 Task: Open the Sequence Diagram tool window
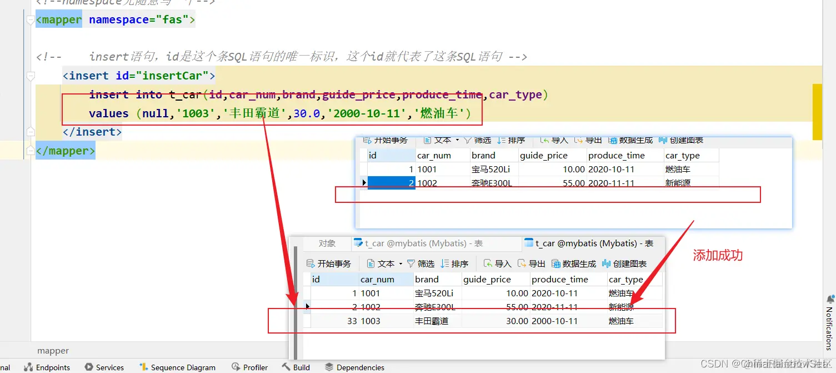point(177,367)
